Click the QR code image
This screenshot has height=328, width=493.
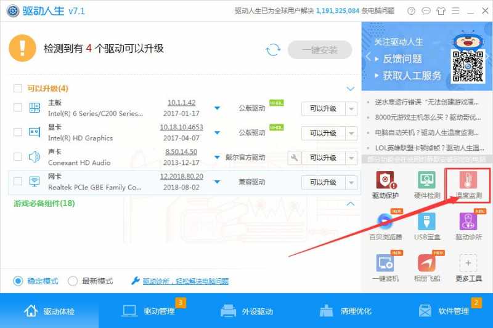[x=468, y=66]
